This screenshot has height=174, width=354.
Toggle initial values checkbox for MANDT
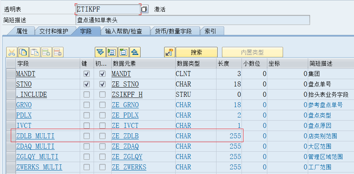[x=103, y=74]
